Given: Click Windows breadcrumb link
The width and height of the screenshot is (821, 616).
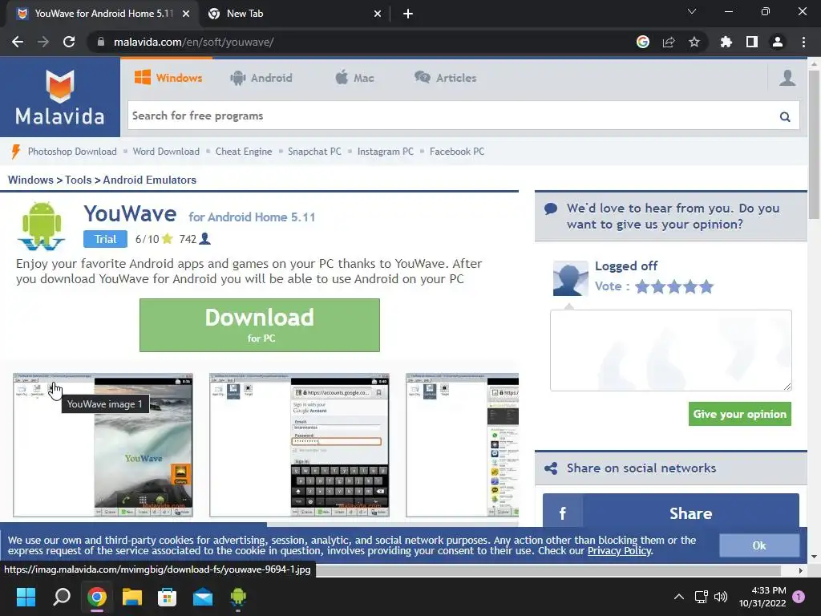Looking at the screenshot, I should tap(30, 180).
